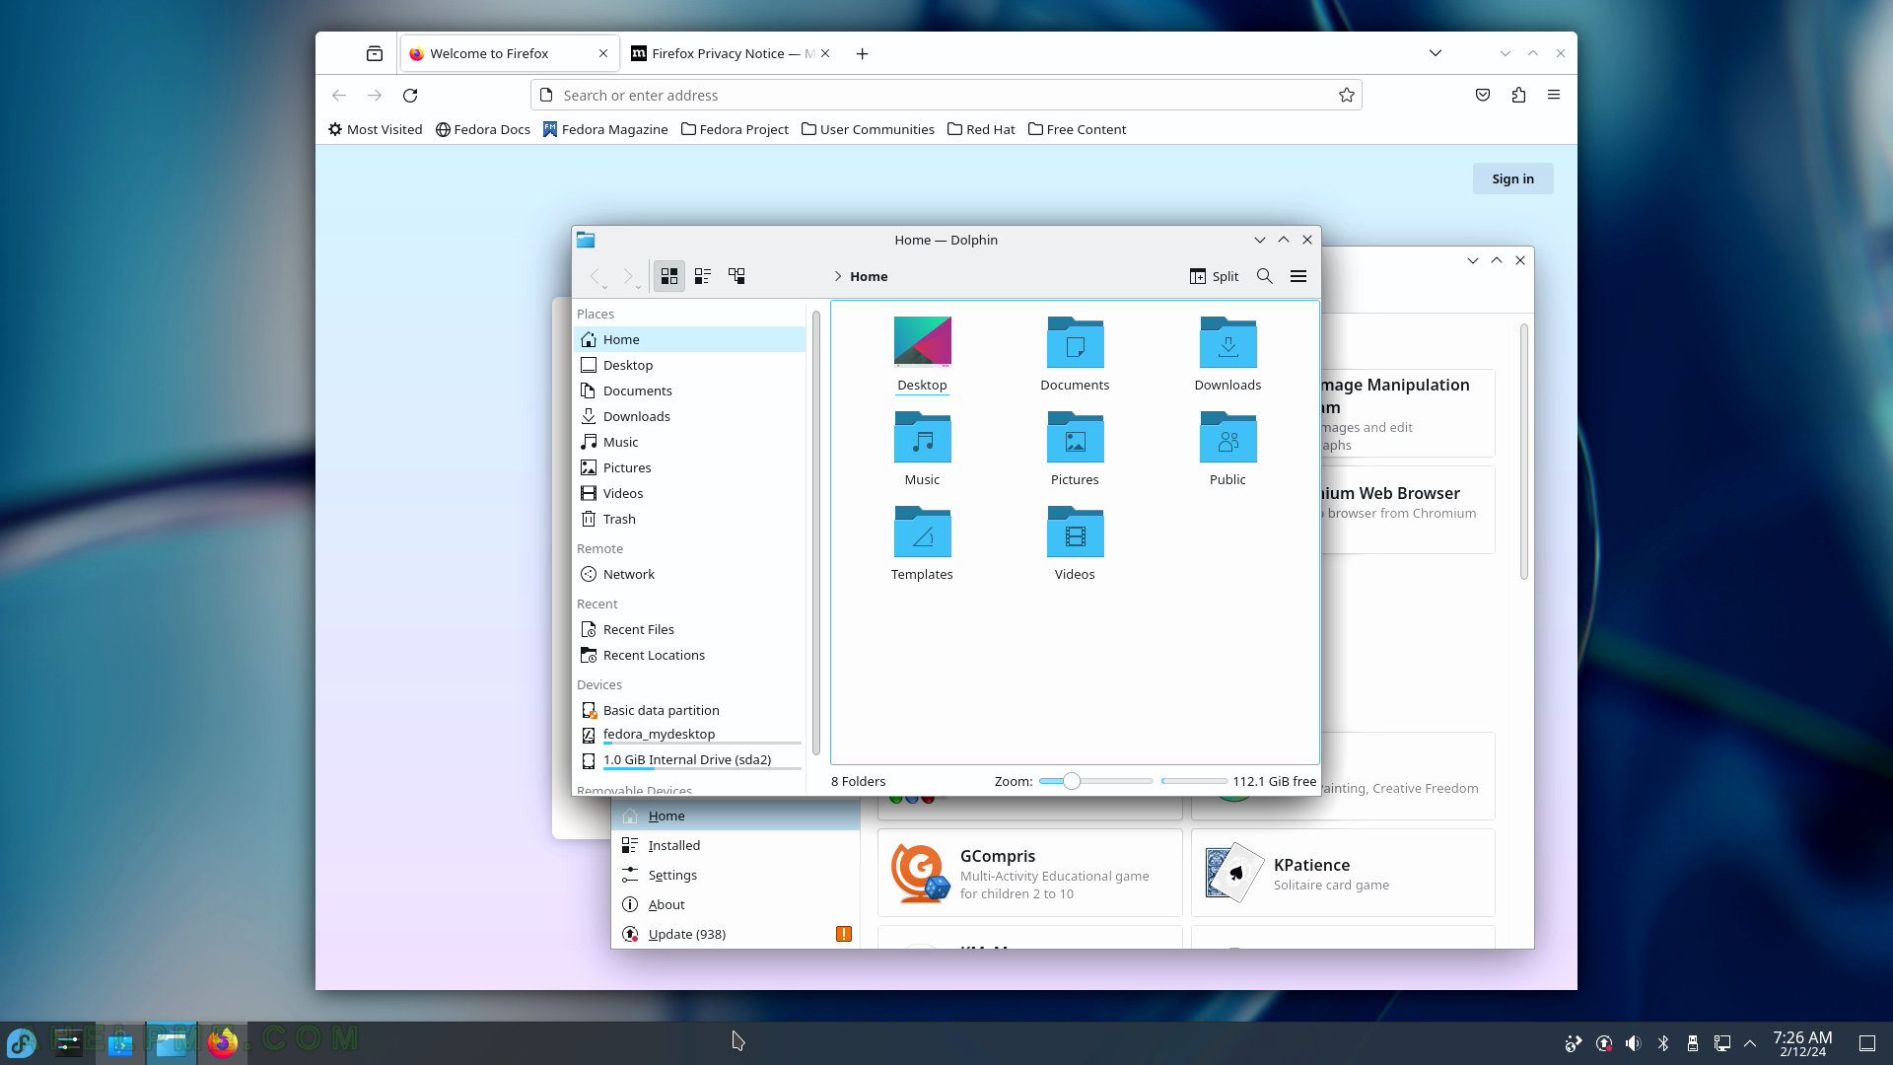This screenshot has height=1065, width=1893.
Task: Open network connections tray icon
Action: click(1721, 1043)
